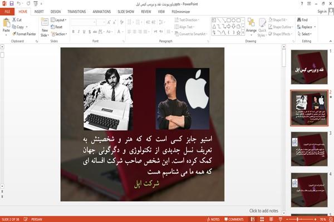Image resolution: width=334 pixels, height=222 pixels.
Task: Open the Find tool in Editing group
Action: (302, 20)
